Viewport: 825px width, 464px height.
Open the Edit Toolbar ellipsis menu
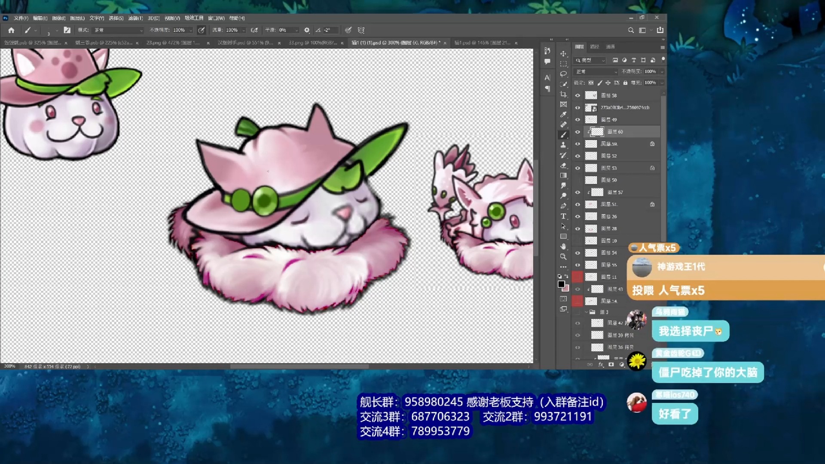pyautogui.click(x=563, y=267)
